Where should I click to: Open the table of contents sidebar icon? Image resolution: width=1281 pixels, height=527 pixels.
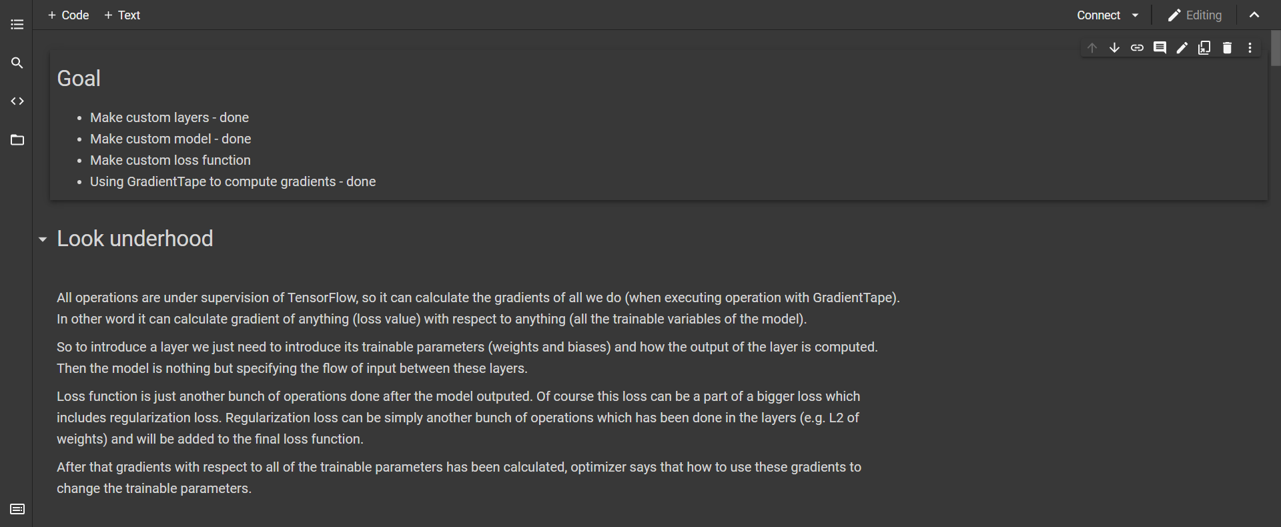tap(17, 25)
